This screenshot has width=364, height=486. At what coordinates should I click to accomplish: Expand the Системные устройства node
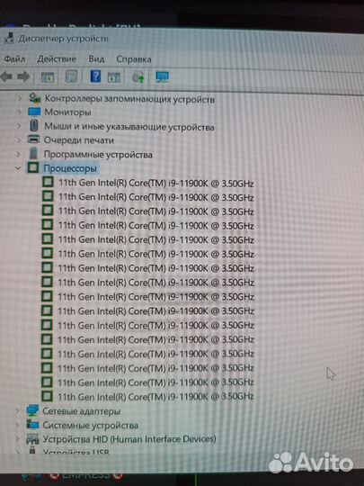(18, 425)
